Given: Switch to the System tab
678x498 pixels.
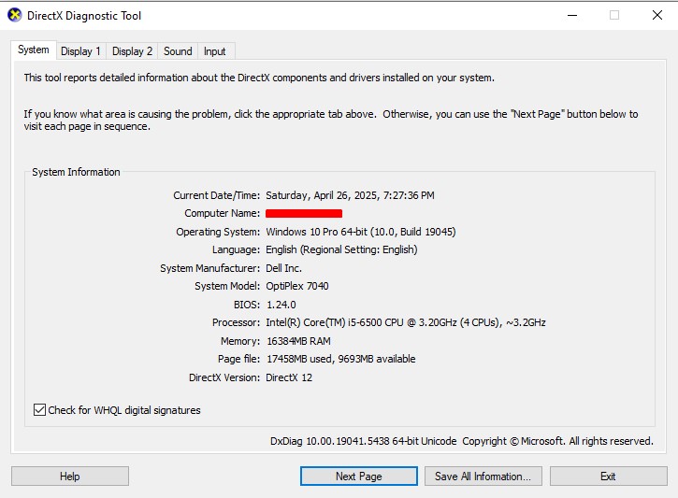Looking at the screenshot, I should (34, 50).
